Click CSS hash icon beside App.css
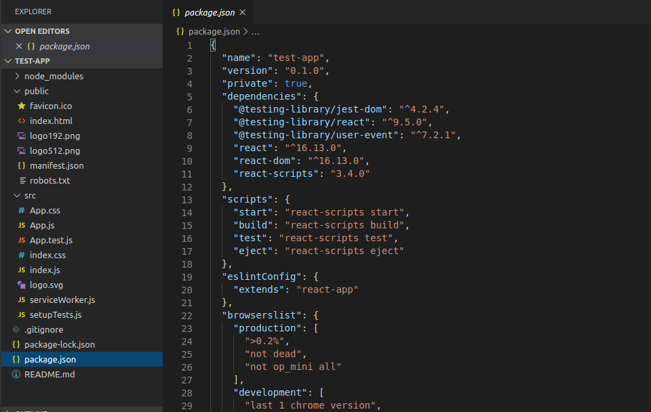 click(22, 210)
